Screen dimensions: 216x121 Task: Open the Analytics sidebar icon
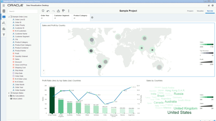click(4, 23)
